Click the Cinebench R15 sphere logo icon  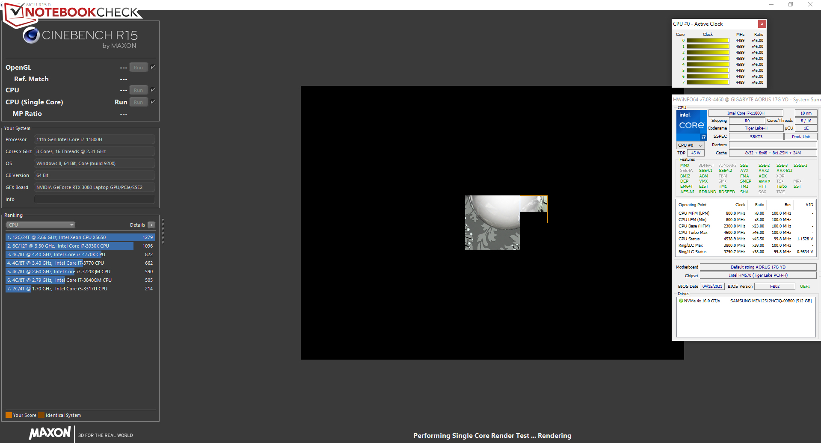tap(31, 35)
